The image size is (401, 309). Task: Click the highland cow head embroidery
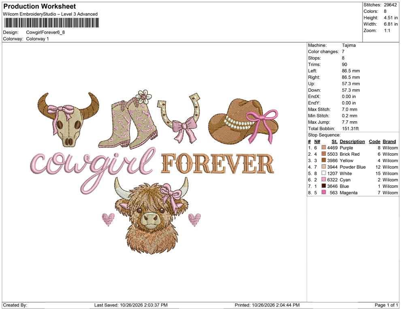(x=151, y=215)
